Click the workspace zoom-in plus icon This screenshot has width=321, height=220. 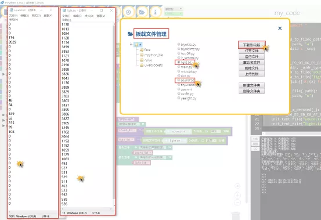click(237, 195)
